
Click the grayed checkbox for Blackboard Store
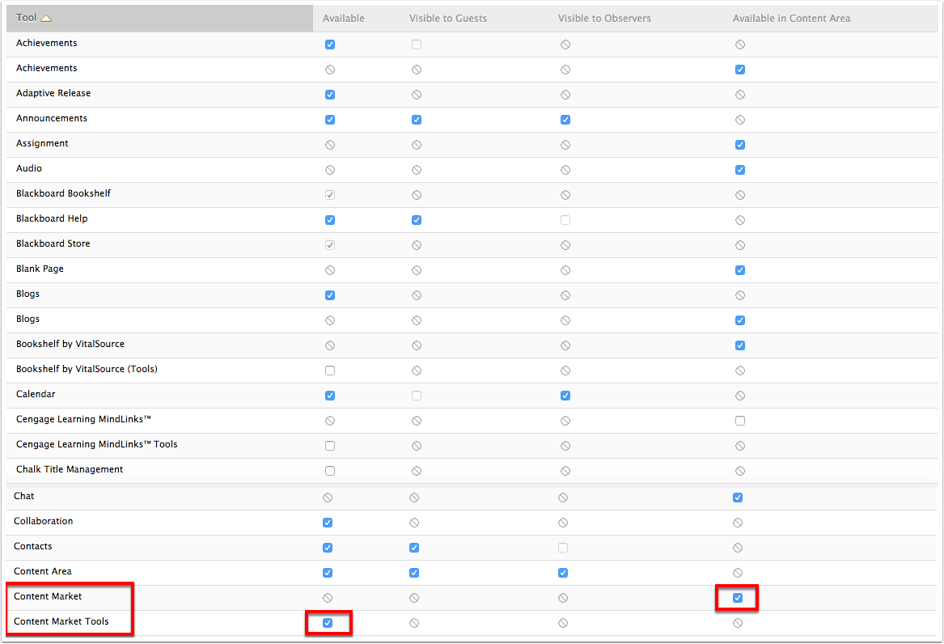coord(329,244)
